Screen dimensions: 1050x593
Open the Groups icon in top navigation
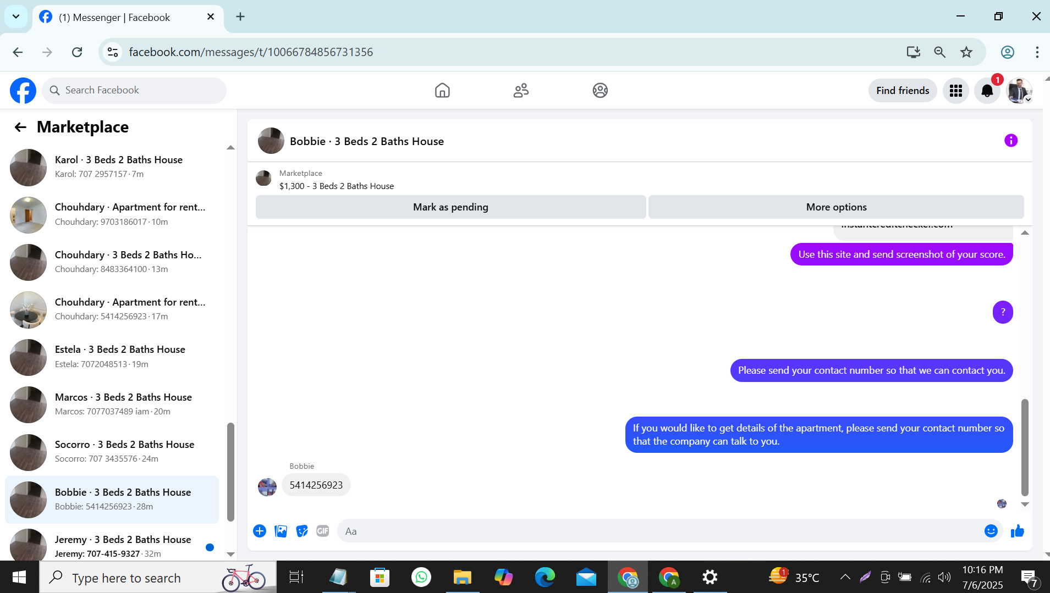600,91
